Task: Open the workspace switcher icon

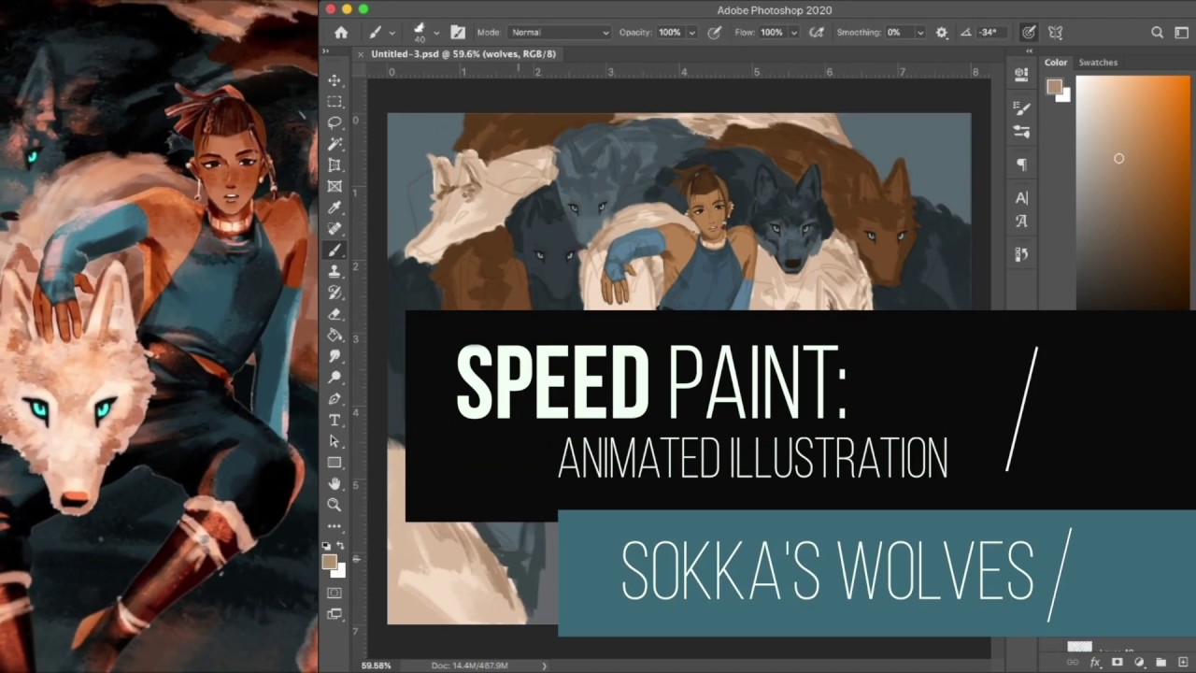Action: pyautogui.click(x=1181, y=32)
